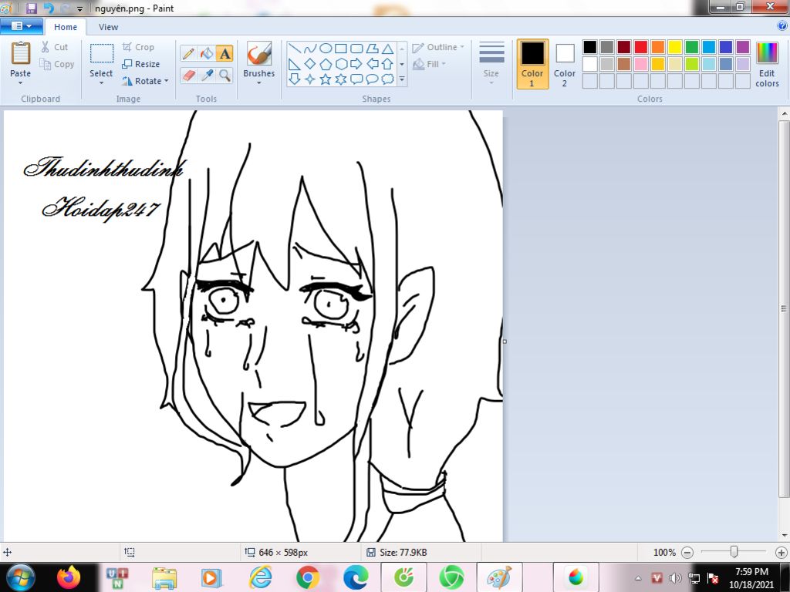
Task: Open the Customize Quick Access Toolbar arrow
Action: (x=79, y=8)
